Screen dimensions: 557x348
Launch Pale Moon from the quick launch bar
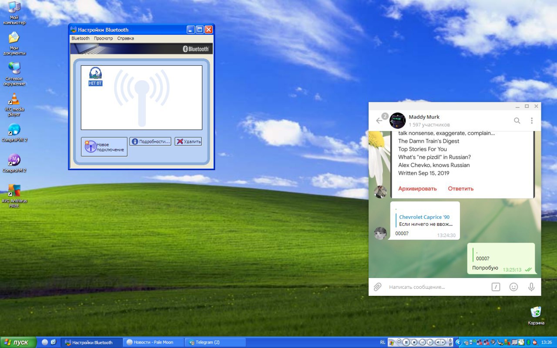(x=45, y=342)
